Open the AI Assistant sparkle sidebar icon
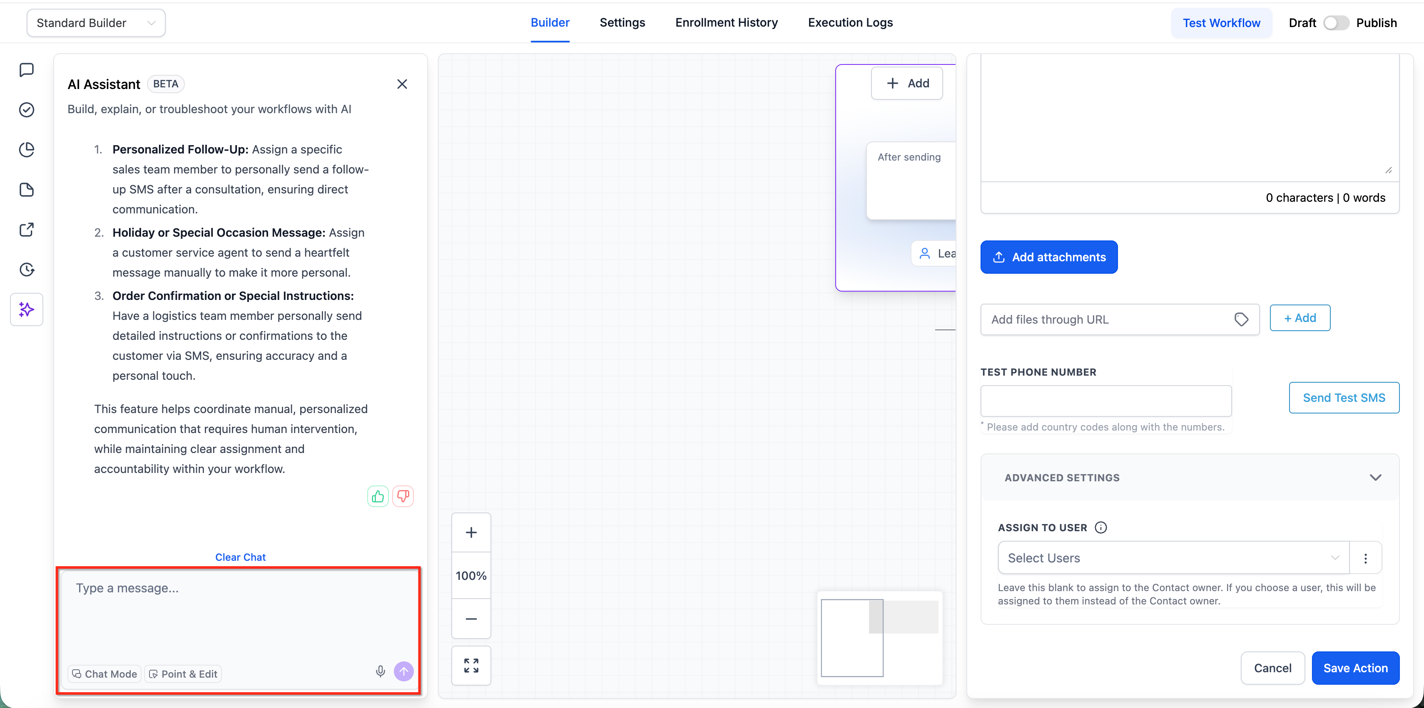This screenshot has width=1424, height=708. [x=27, y=309]
